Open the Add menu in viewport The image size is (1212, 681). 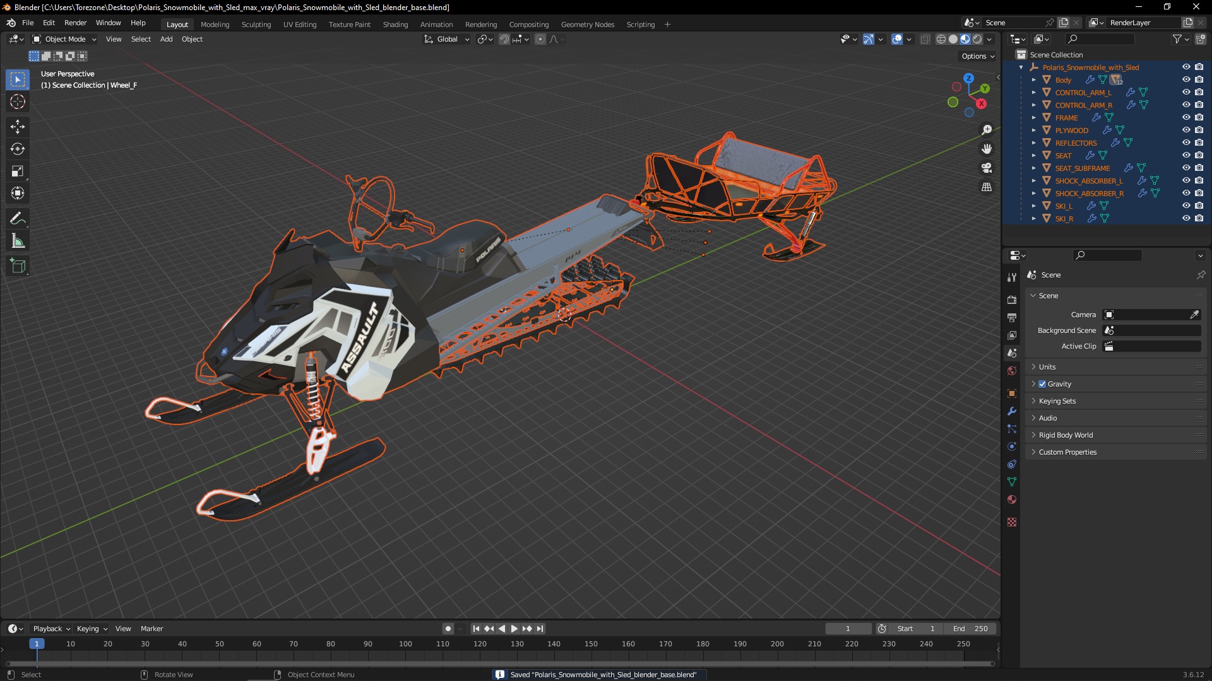click(166, 39)
